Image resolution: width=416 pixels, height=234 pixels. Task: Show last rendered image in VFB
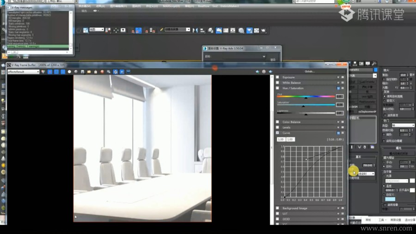click(128, 72)
